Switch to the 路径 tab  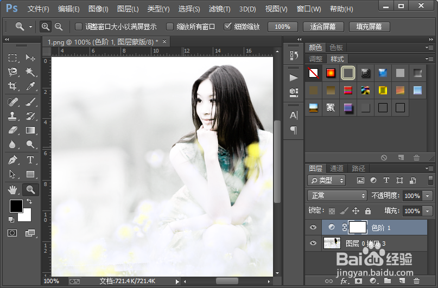pyautogui.click(x=358, y=168)
